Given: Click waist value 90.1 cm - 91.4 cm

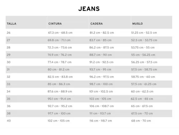Looking at the screenshot, I should tap(59, 99).
